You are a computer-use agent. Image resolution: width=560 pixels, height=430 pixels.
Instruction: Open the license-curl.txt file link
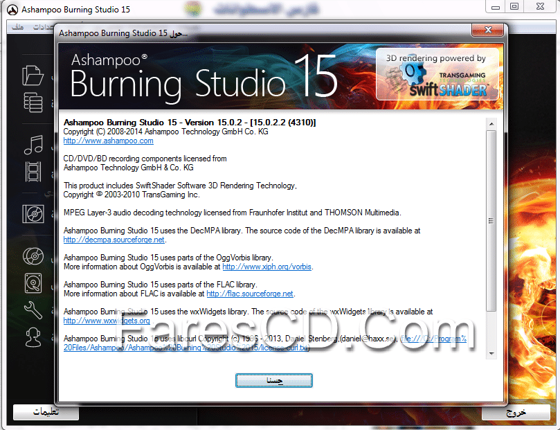coord(264,343)
